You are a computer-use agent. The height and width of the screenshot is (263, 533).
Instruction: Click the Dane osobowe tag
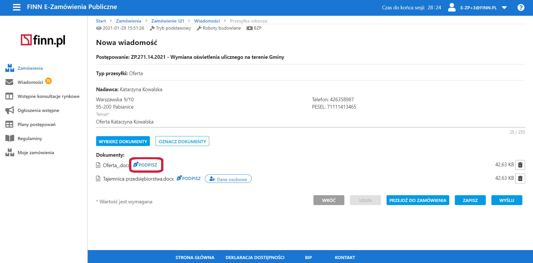click(x=228, y=179)
